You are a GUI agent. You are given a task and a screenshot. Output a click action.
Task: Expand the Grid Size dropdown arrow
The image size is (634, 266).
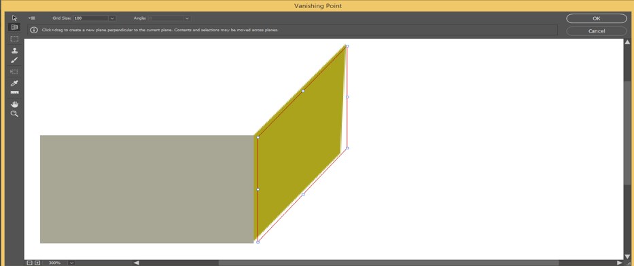112,18
